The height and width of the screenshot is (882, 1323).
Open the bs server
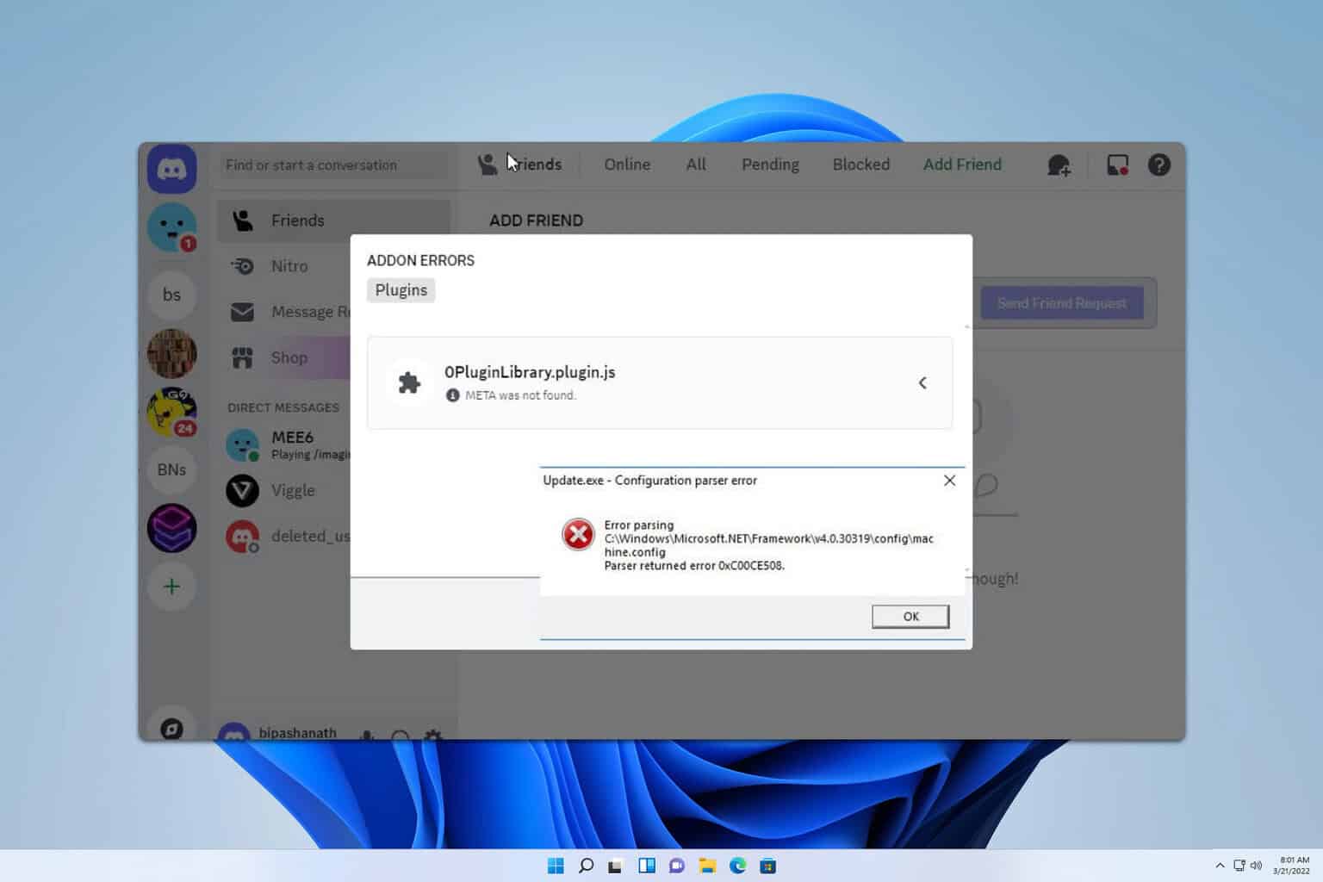coord(171,295)
